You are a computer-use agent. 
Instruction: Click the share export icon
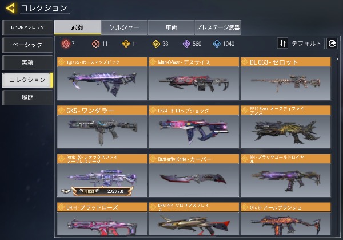(x=332, y=43)
